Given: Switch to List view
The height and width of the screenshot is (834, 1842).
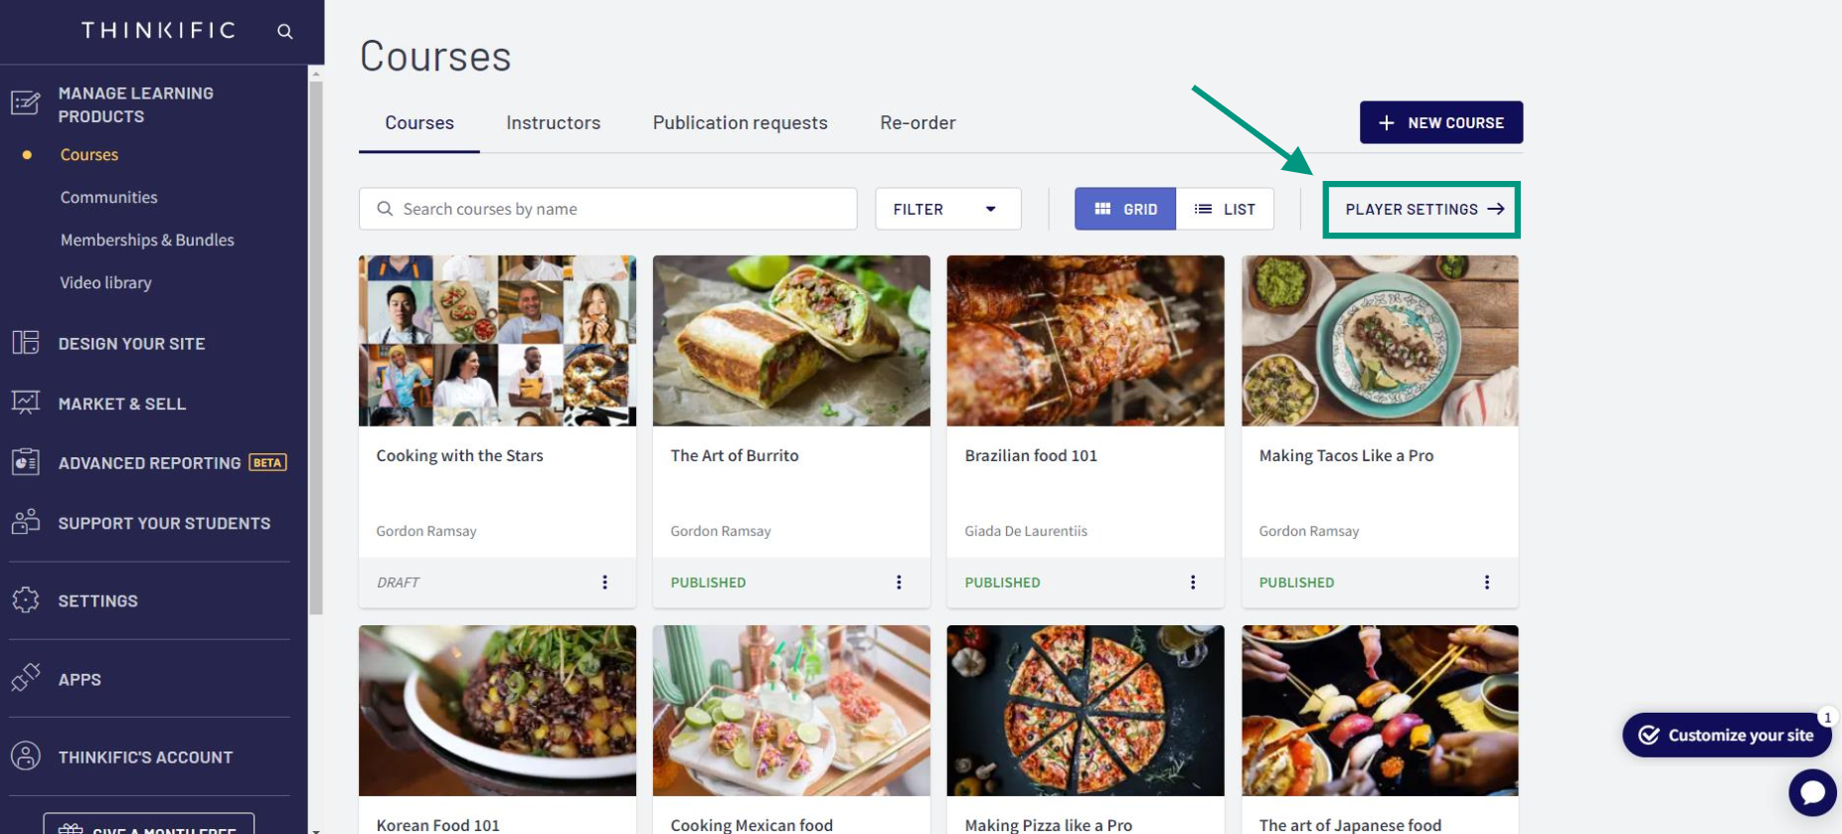Looking at the screenshot, I should coord(1225,209).
